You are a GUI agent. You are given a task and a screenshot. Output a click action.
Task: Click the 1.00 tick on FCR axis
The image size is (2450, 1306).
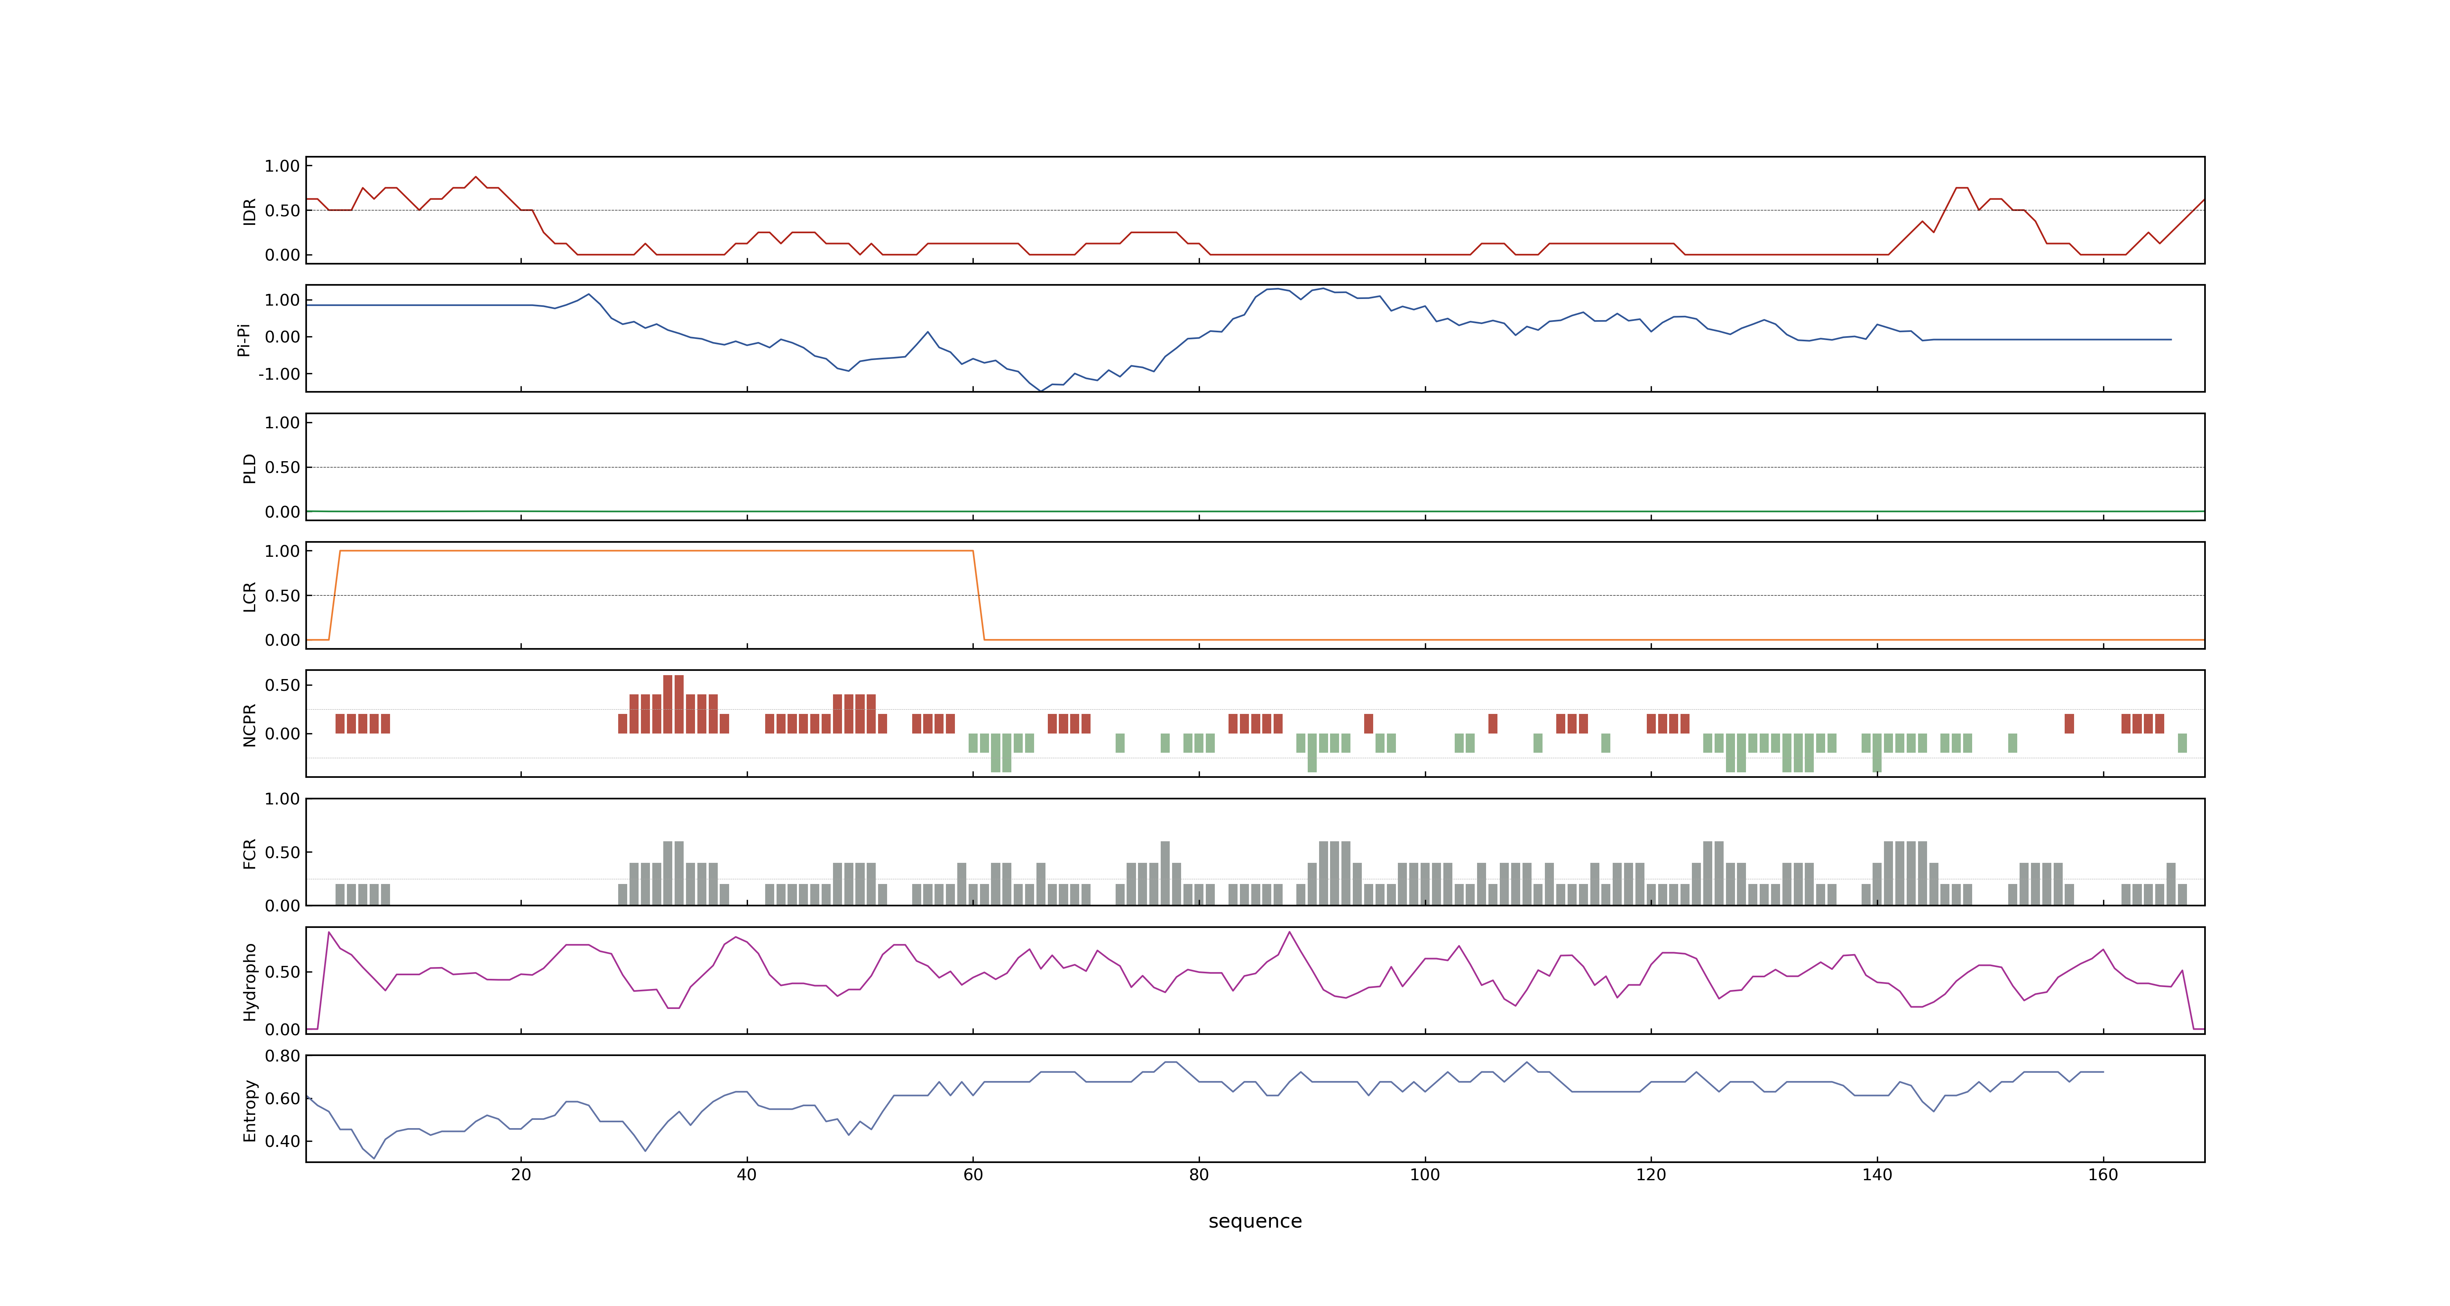point(283,799)
